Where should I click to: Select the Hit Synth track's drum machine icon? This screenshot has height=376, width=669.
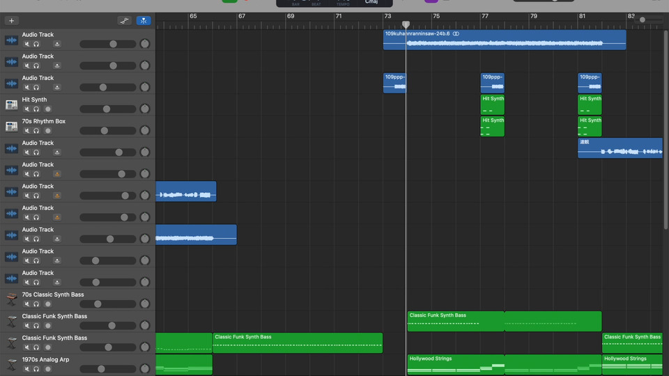[12, 104]
